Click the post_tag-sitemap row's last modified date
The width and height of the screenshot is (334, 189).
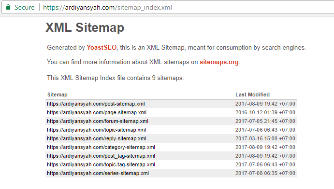point(265,156)
